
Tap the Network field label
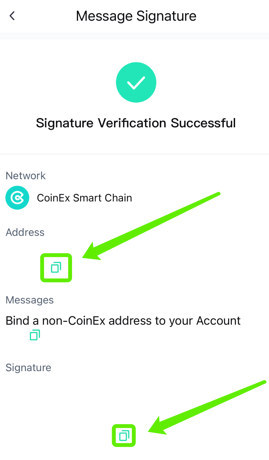click(x=26, y=175)
